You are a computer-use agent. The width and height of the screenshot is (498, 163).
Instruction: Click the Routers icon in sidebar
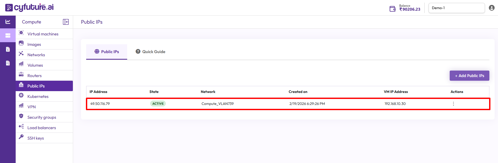tap(21, 74)
